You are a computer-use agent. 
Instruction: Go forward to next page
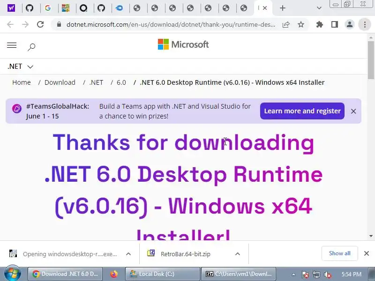[25, 24]
